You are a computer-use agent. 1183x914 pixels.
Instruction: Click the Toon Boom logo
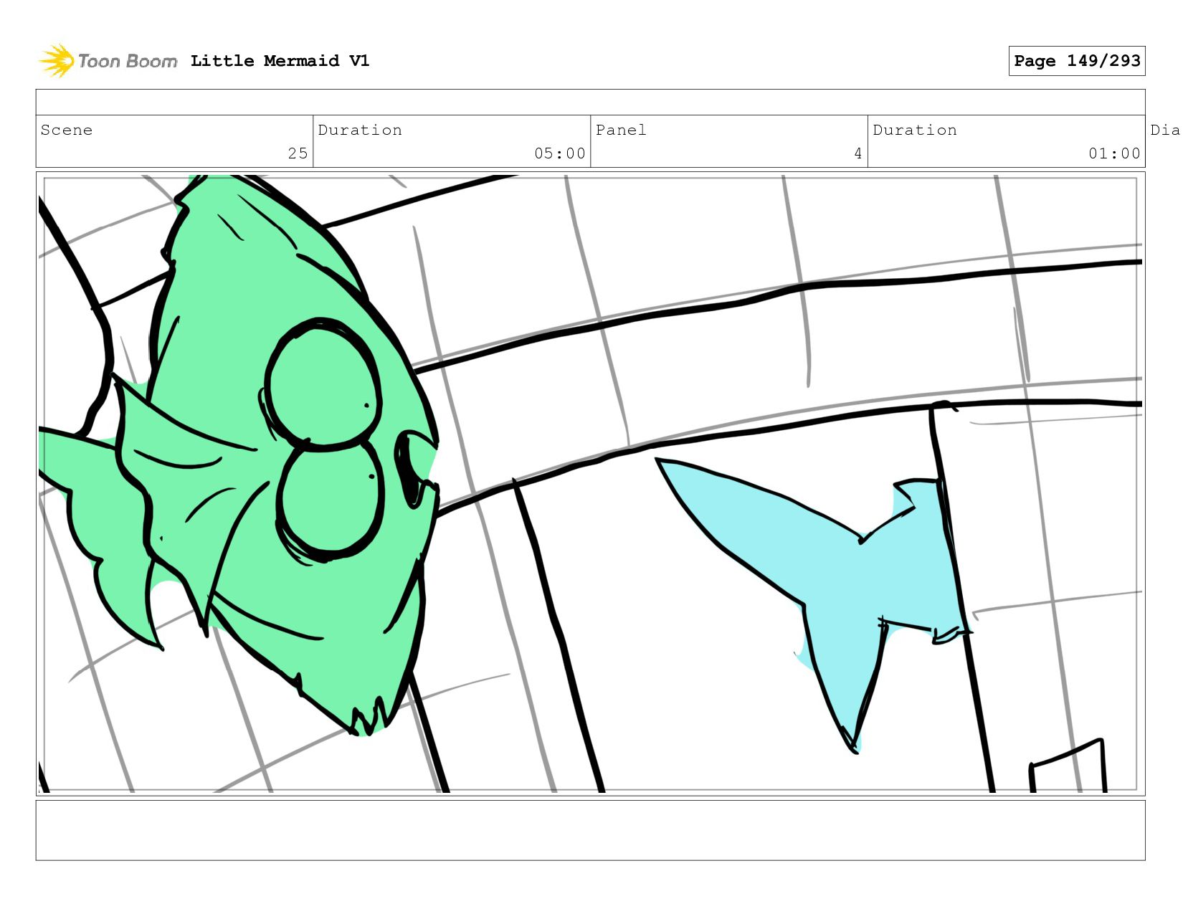coord(108,61)
